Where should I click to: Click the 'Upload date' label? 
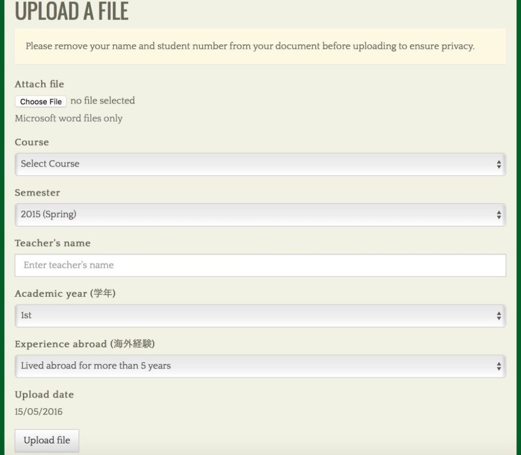click(44, 395)
